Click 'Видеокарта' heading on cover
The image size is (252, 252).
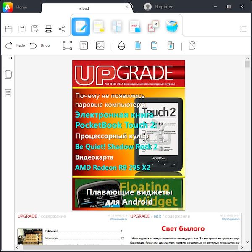point(94,157)
